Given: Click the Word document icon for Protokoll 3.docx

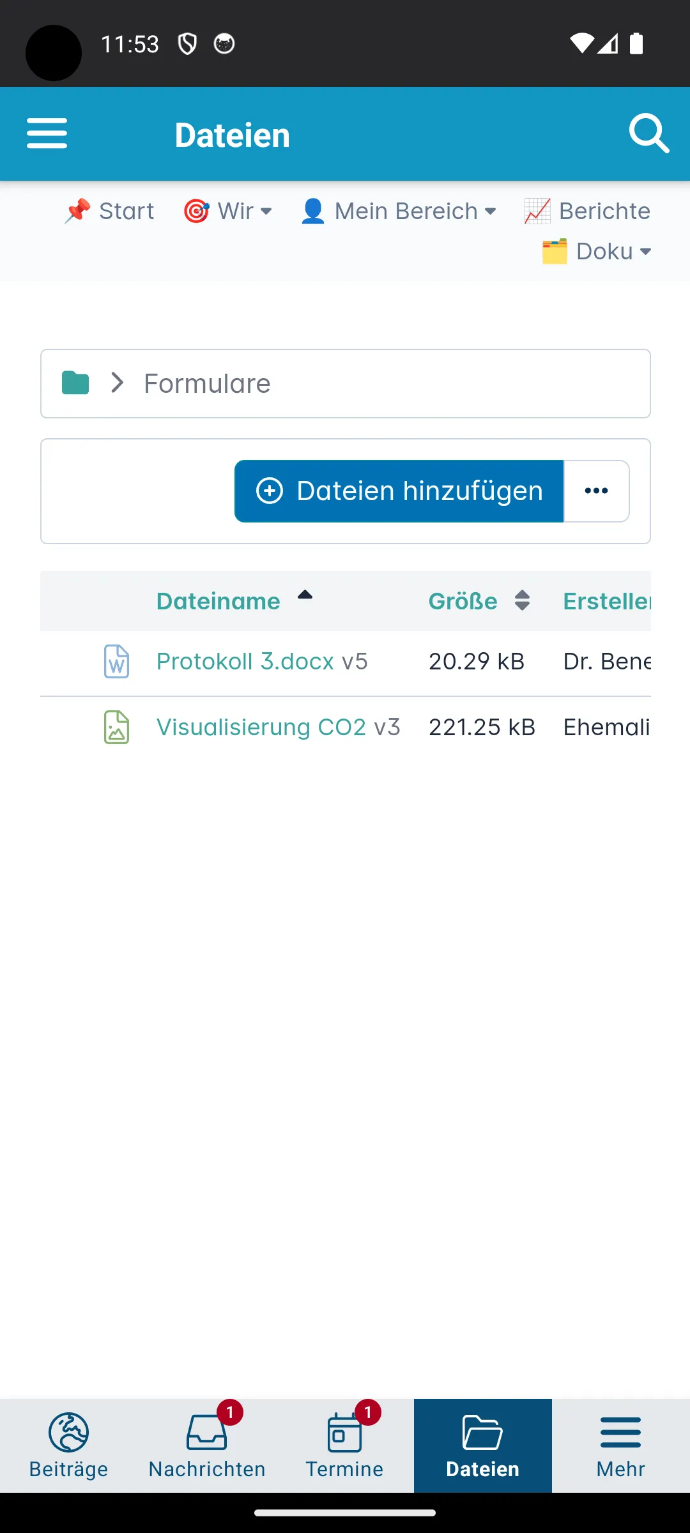Looking at the screenshot, I should (x=116, y=662).
